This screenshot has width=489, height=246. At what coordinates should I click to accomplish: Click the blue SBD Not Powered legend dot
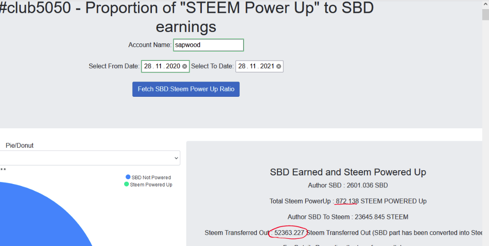[128, 177]
